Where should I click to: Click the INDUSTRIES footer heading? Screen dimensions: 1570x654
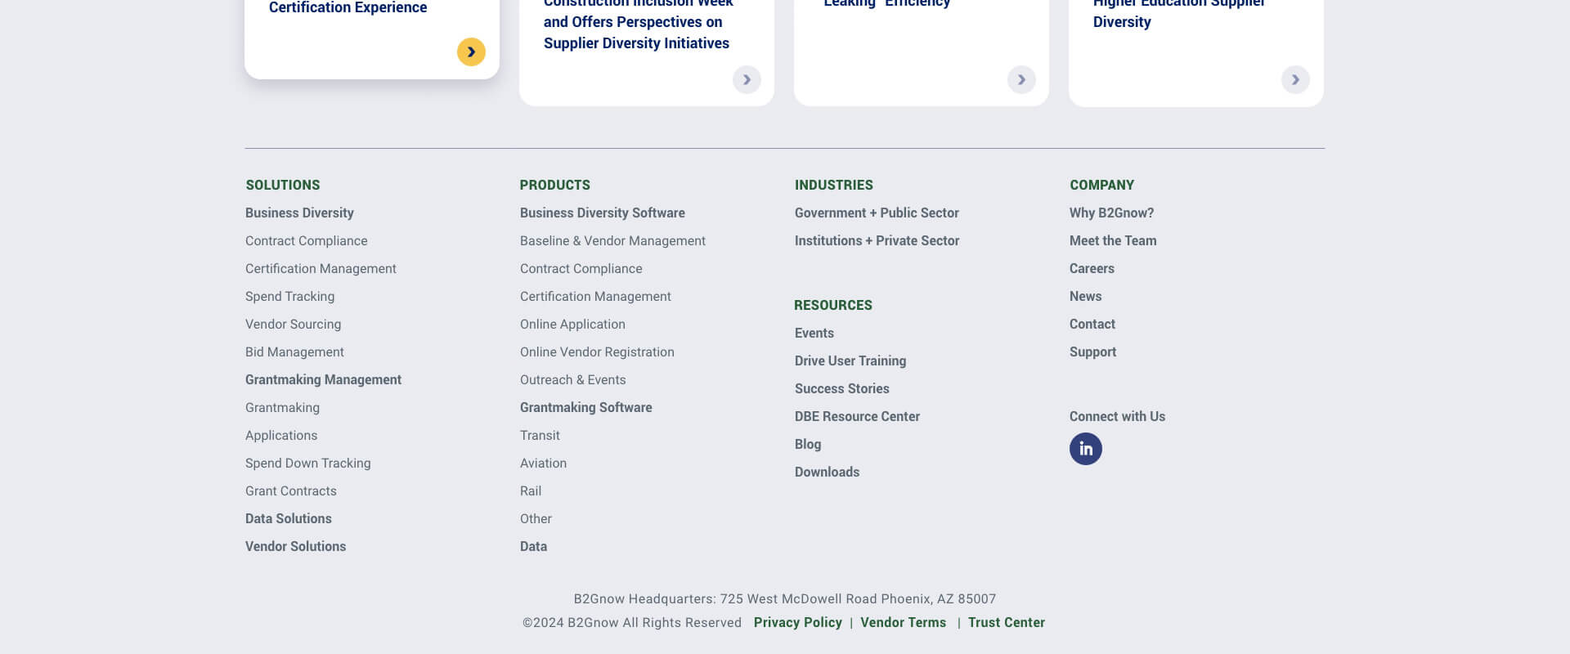click(x=834, y=185)
